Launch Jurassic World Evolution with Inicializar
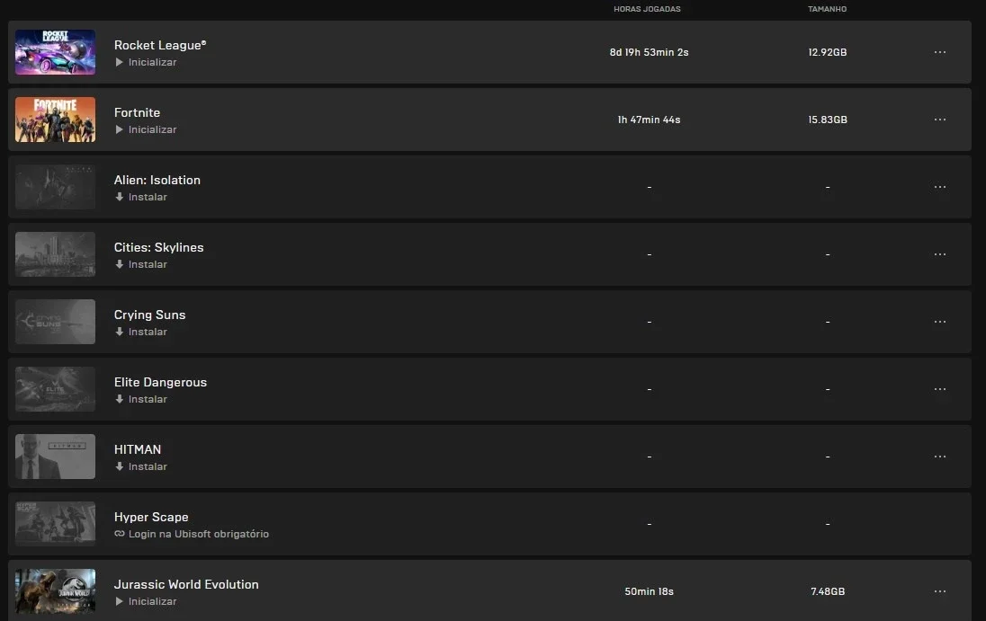986x621 pixels. (x=146, y=601)
